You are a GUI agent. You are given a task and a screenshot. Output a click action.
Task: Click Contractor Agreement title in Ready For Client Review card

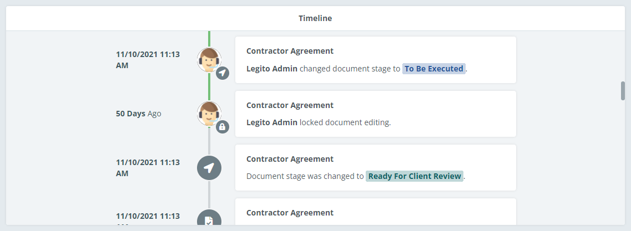tap(290, 159)
